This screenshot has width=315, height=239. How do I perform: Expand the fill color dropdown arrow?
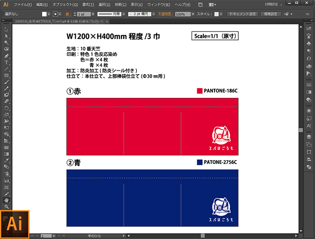click(49, 14)
